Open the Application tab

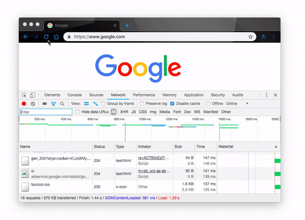click(x=194, y=95)
